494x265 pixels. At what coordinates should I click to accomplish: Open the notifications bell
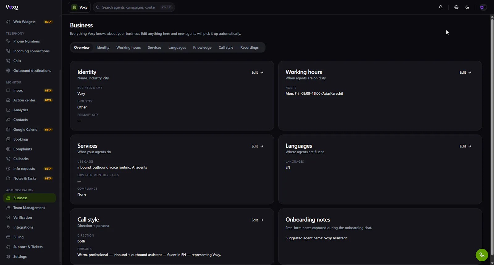(441, 7)
